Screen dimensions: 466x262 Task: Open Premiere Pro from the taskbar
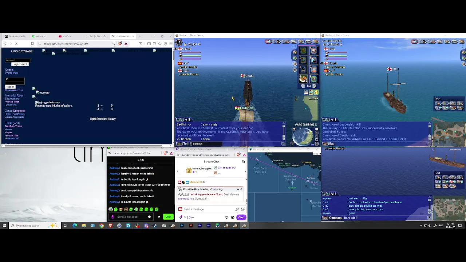point(200,226)
